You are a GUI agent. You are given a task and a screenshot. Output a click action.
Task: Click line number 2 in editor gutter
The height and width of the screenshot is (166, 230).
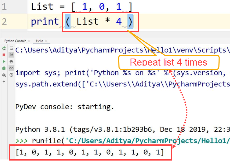pyautogui.click(x=4, y=22)
